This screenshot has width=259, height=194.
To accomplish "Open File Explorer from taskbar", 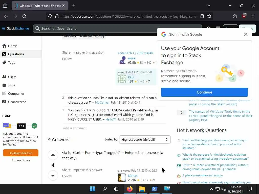I will coord(142,189).
